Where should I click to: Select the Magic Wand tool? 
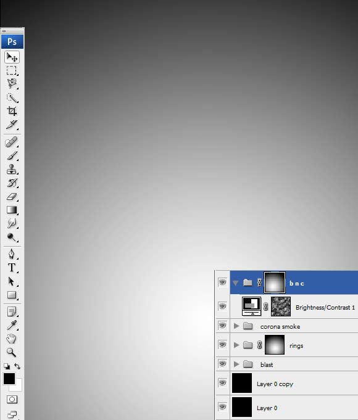point(12,98)
